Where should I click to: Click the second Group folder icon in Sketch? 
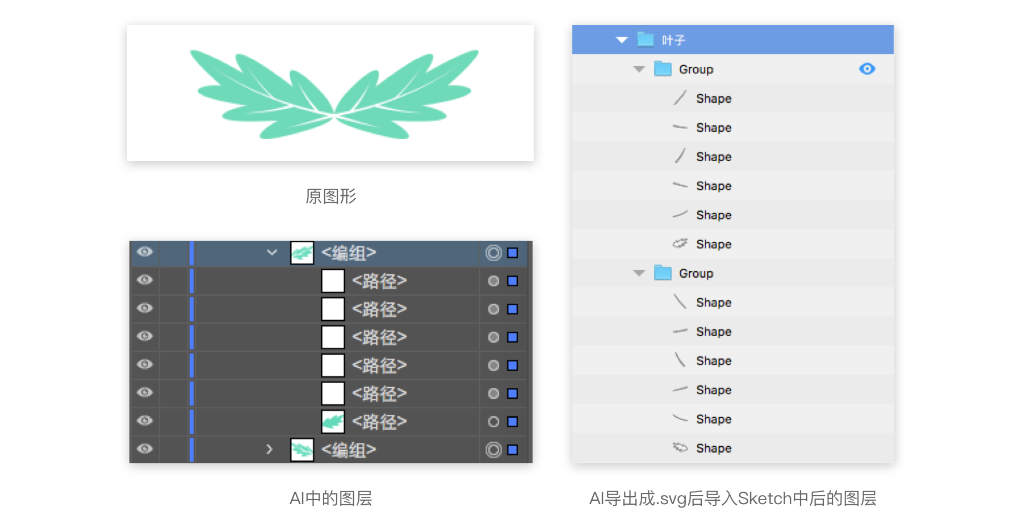tap(663, 273)
